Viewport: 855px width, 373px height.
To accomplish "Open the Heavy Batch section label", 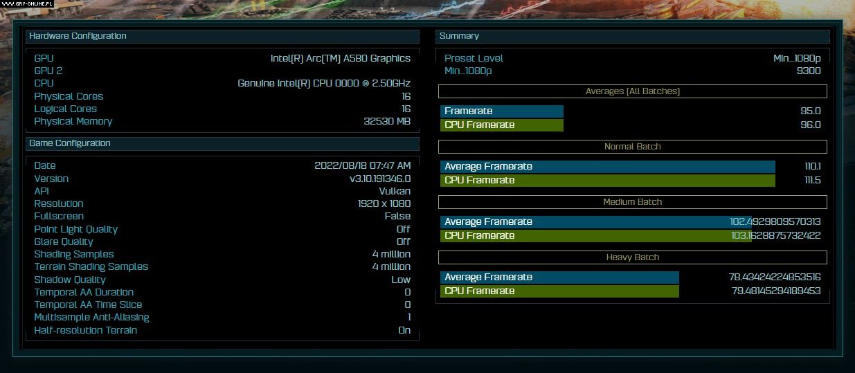I will 633,257.
